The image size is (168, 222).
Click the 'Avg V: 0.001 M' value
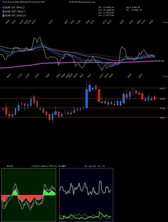[x=133, y=7]
